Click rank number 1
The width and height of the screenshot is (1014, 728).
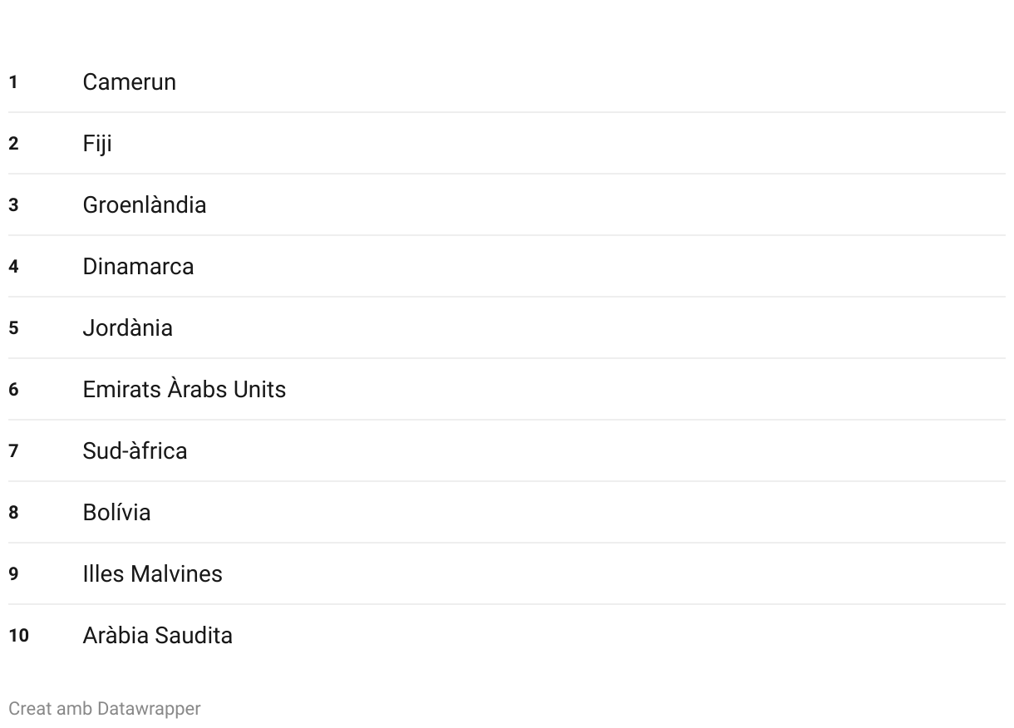coord(13,82)
